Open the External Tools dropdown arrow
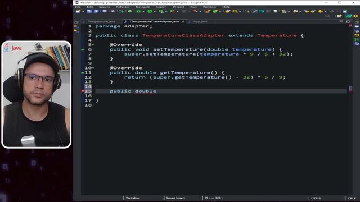Viewport: 360px width, 202px height. tap(178, 11)
